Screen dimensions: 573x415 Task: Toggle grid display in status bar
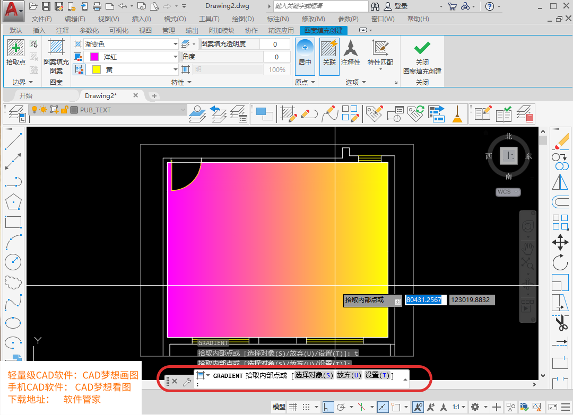(x=293, y=407)
